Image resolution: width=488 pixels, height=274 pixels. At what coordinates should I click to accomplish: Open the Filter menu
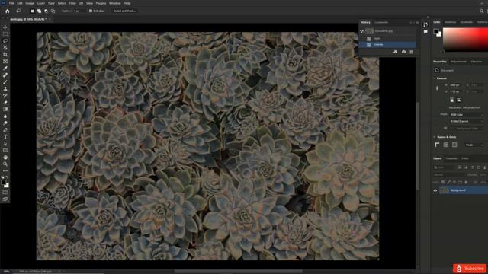[x=72, y=3]
